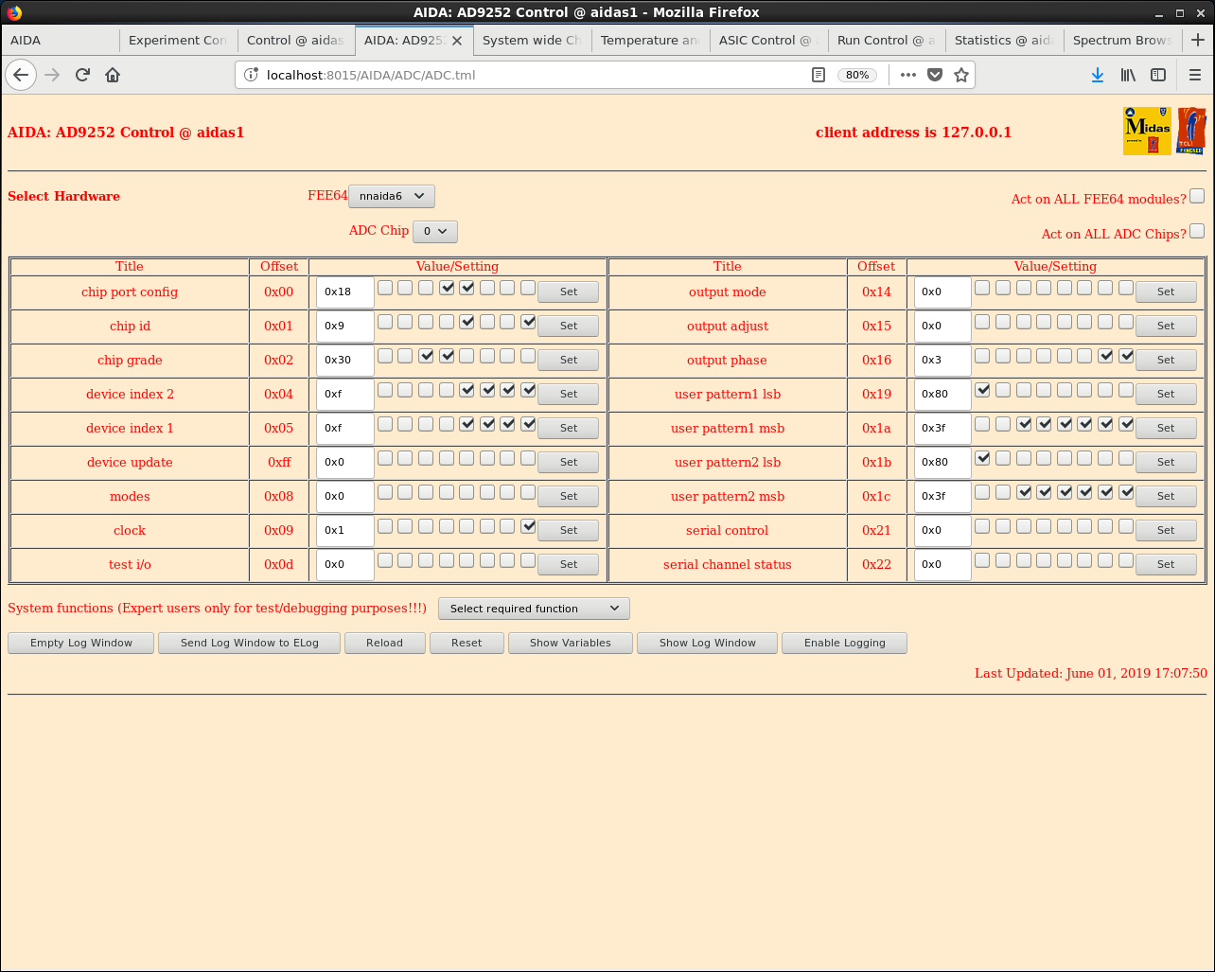
Task: Click Set button for the clock row
Action: pos(568,530)
